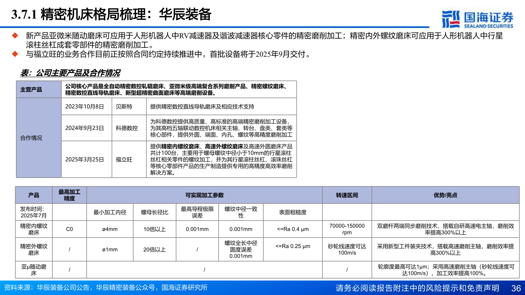Select the date 2025年3月25日

coord(84,160)
